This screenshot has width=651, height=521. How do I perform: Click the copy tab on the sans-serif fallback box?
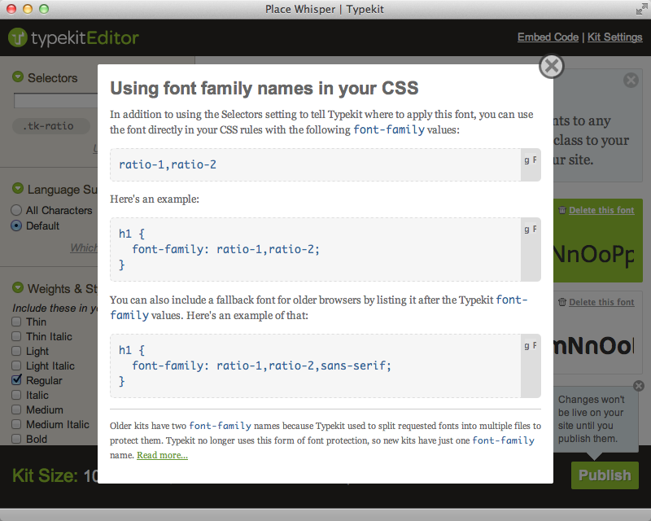coord(531,366)
